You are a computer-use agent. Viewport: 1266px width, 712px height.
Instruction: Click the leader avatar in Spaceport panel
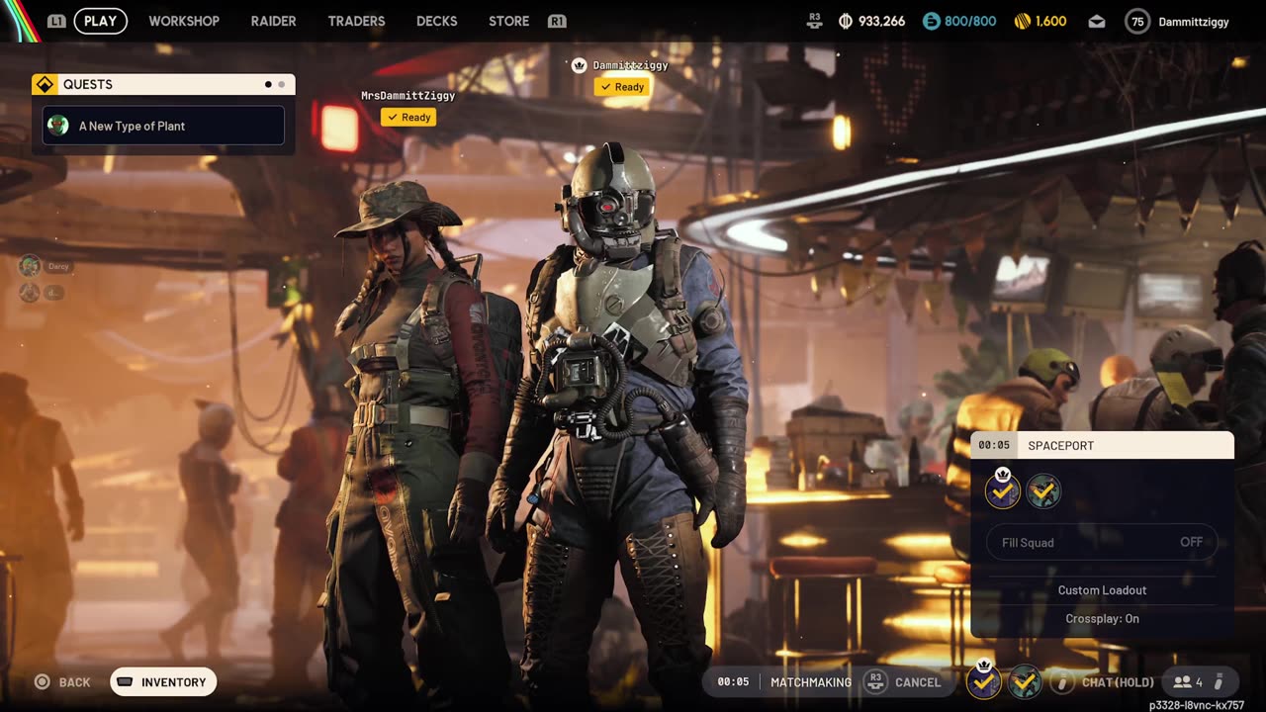(x=1003, y=490)
